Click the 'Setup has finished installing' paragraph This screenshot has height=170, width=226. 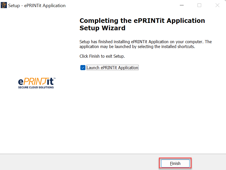146,44
